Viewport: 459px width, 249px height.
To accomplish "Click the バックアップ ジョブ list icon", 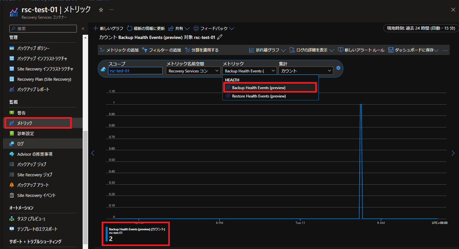I will pos(12,164).
